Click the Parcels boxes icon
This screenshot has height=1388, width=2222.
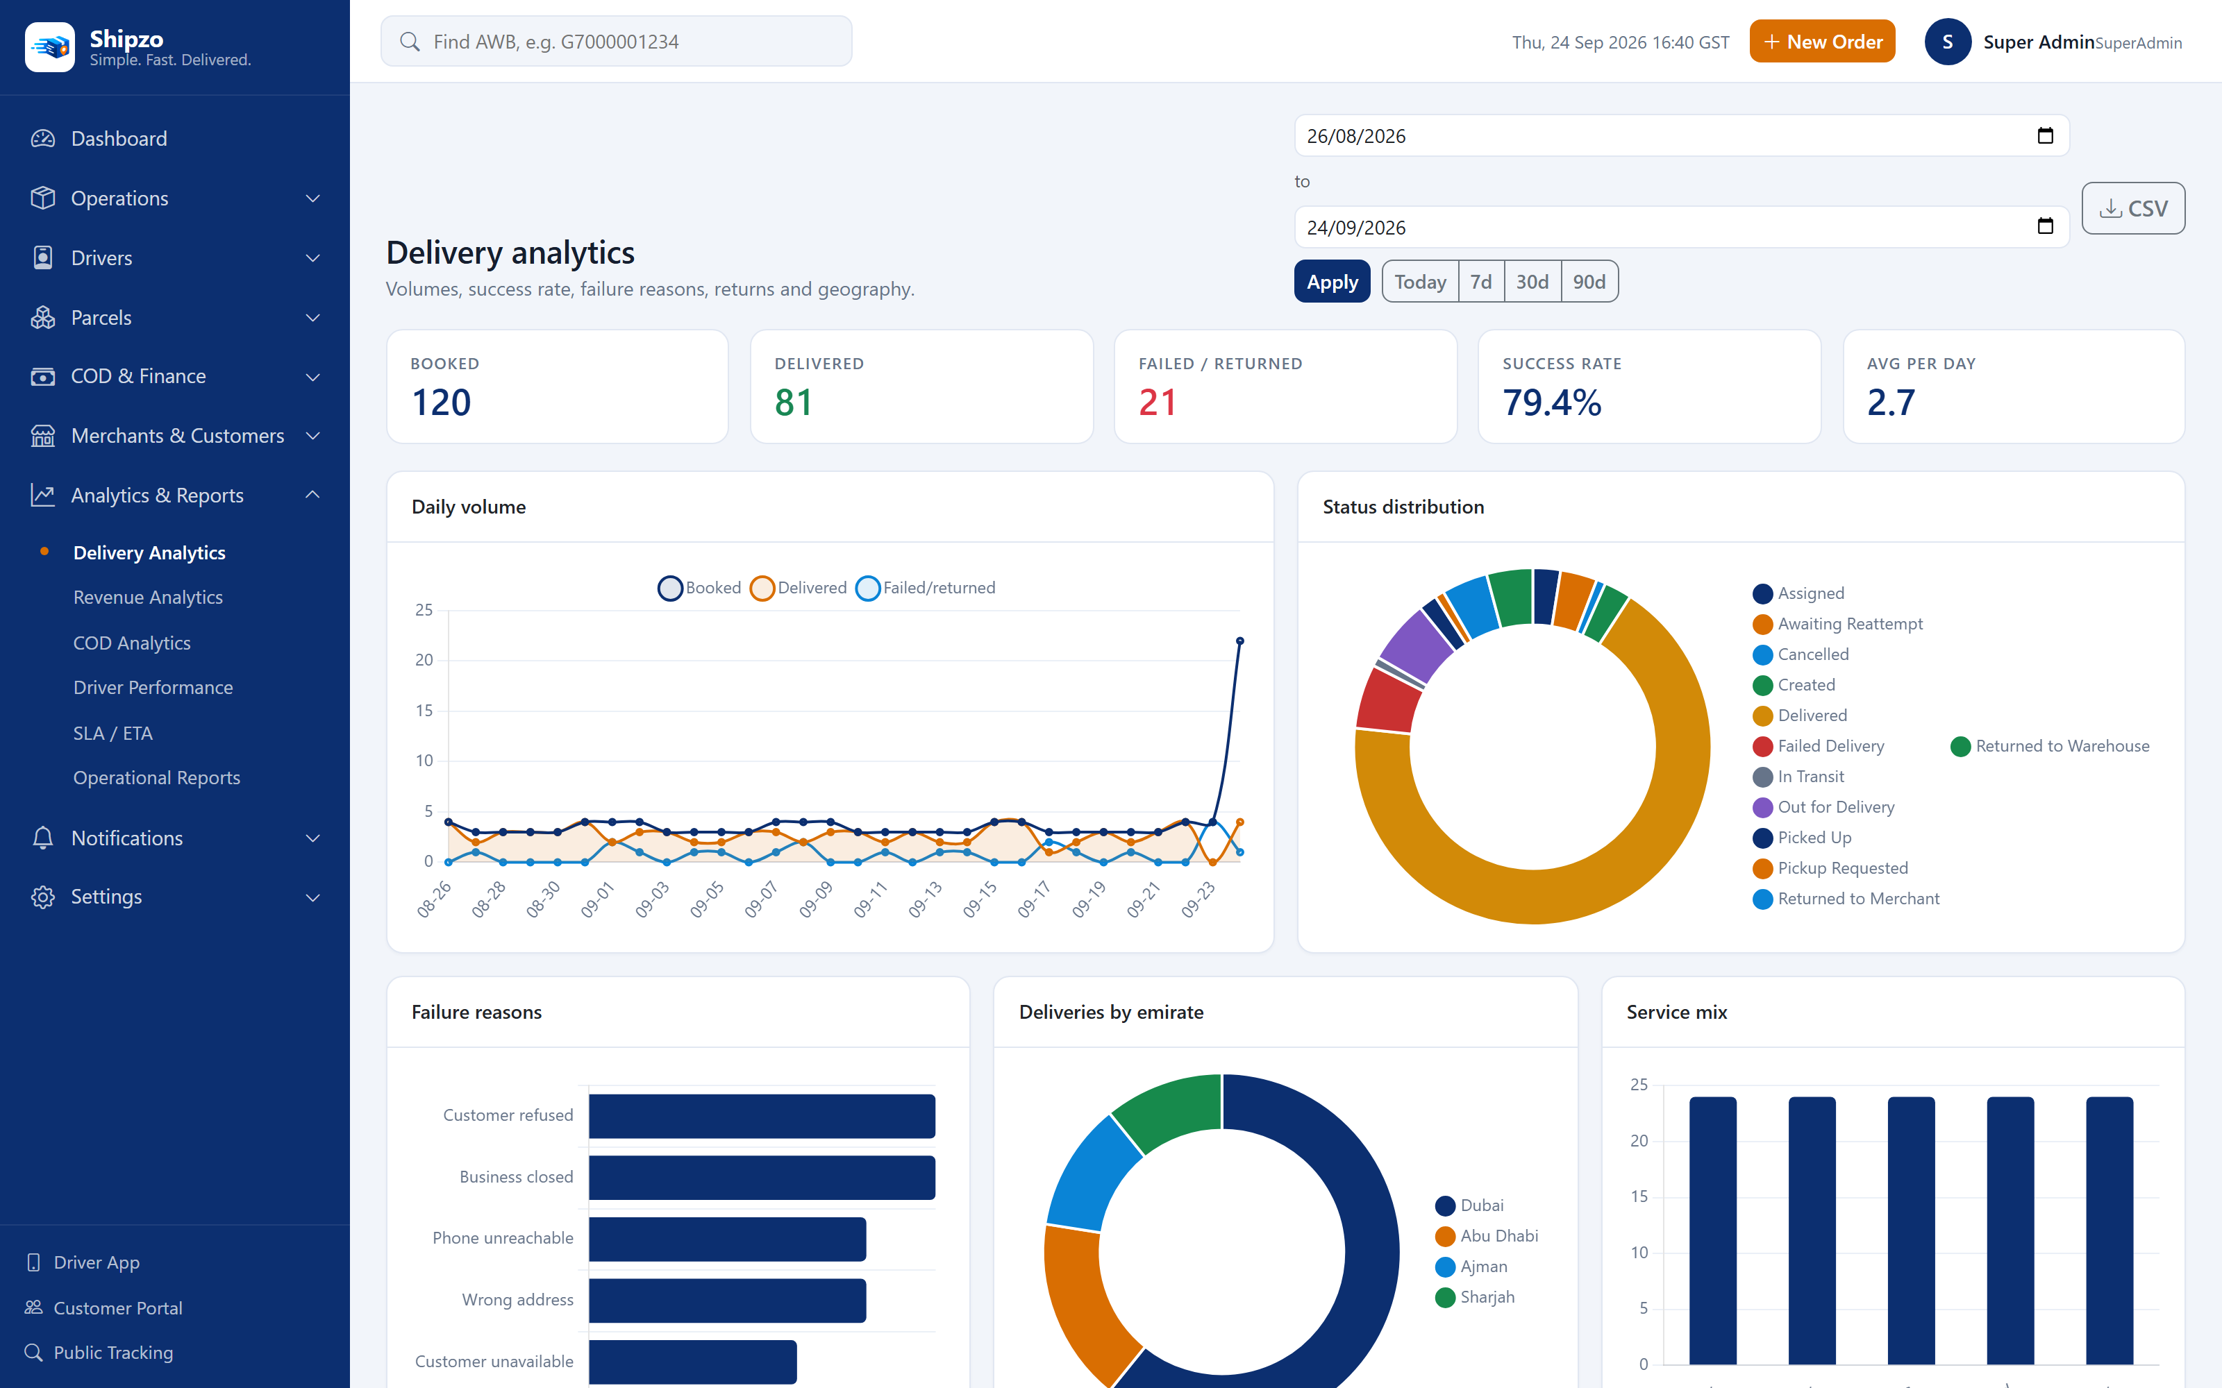(x=43, y=318)
